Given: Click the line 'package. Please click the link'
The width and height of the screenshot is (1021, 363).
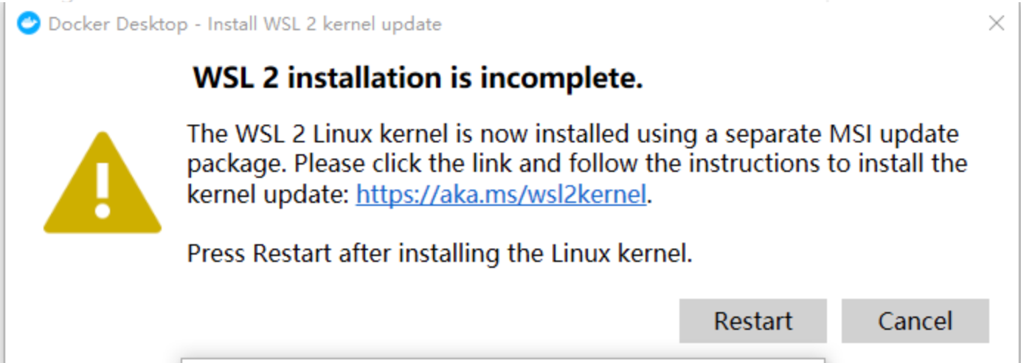Looking at the screenshot, I should tap(577, 164).
